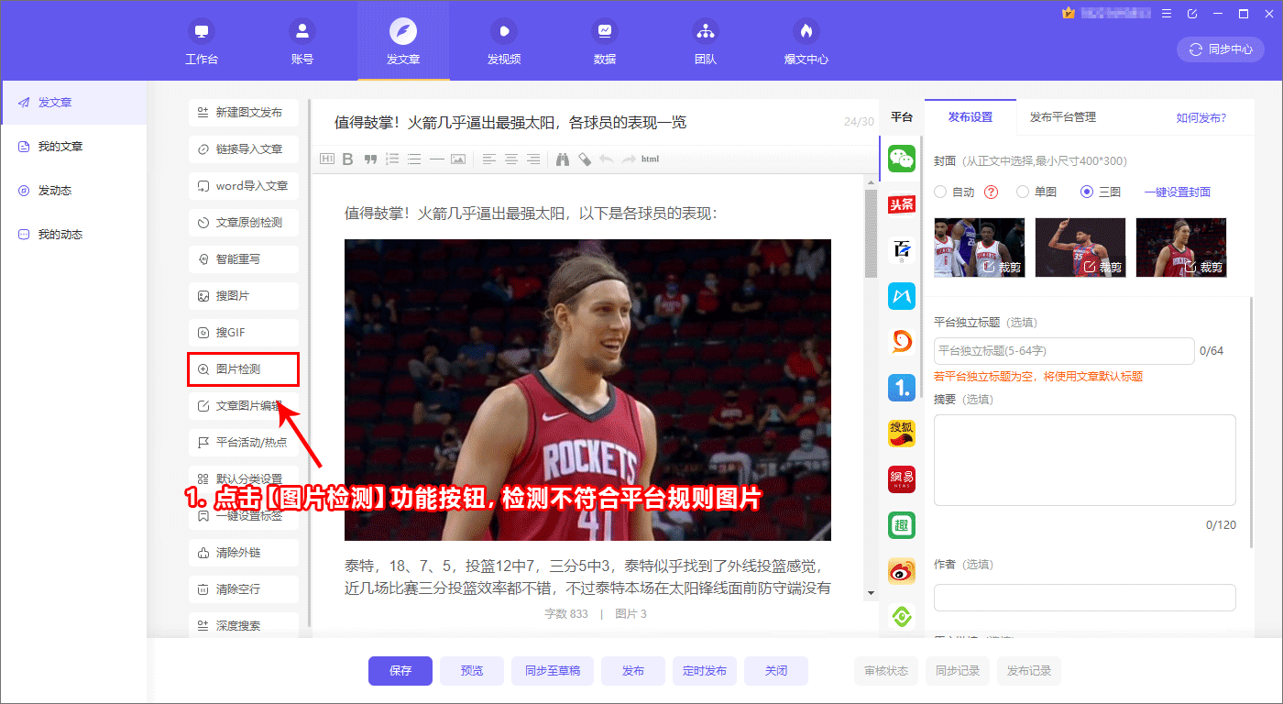The height and width of the screenshot is (704, 1283).
Task: Open the find tool in the editor
Action: click(563, 159)
